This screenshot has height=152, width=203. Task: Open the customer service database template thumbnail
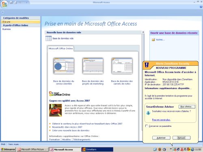coord(64,66)
